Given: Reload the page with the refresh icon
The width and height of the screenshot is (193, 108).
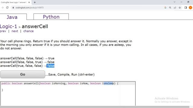Looking at the screenshot, I should tap(7, 7).
